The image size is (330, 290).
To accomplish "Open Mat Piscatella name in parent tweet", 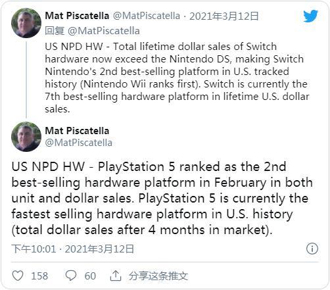I will (77, 16).
